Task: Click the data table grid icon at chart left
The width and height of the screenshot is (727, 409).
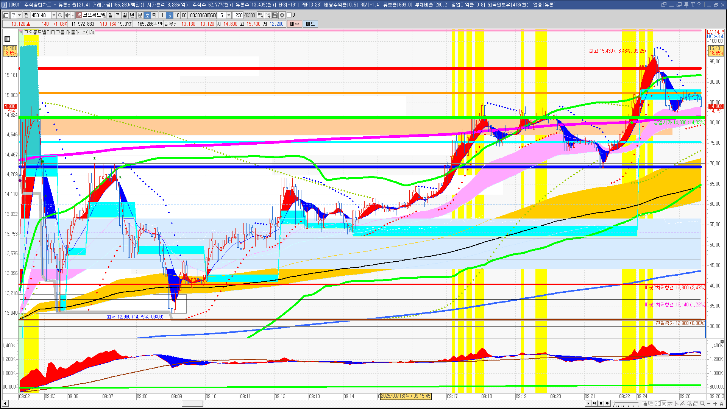Action: 7,39
